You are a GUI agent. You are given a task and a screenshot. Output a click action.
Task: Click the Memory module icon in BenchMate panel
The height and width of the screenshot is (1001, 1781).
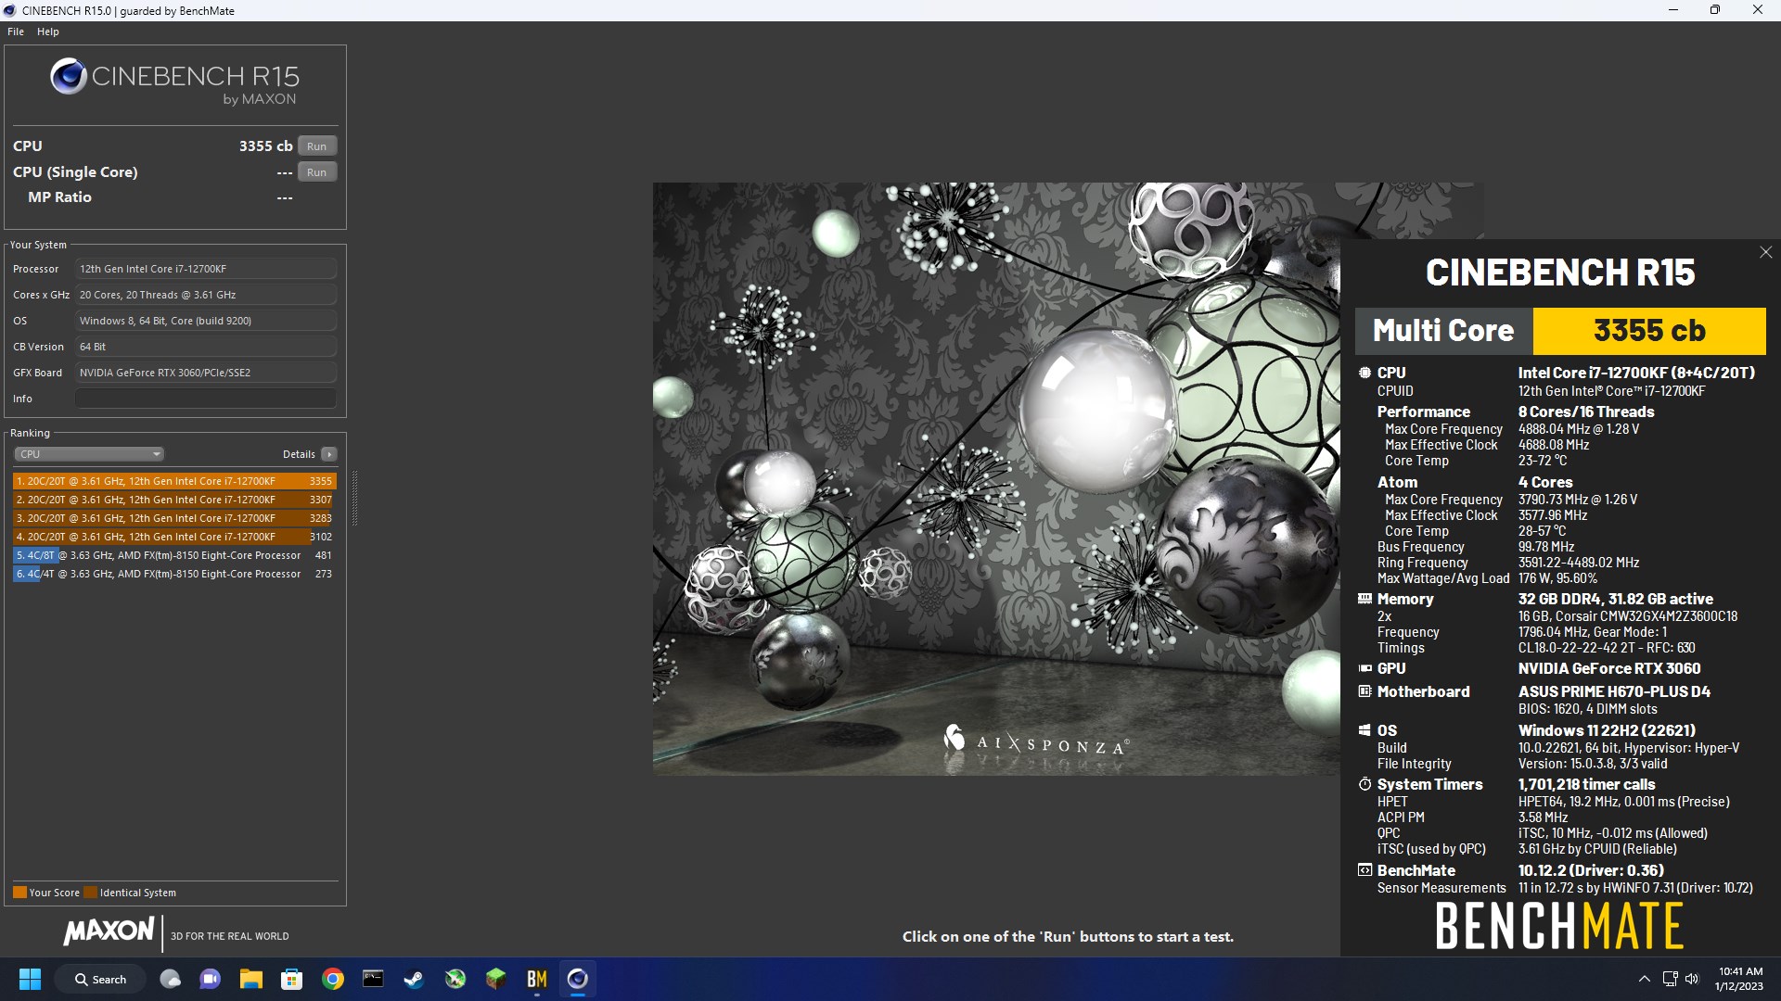click(x=1365, y=599)
